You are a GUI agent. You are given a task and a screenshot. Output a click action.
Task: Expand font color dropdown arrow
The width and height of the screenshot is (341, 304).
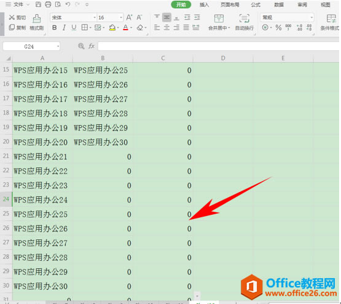pos(131,28)
